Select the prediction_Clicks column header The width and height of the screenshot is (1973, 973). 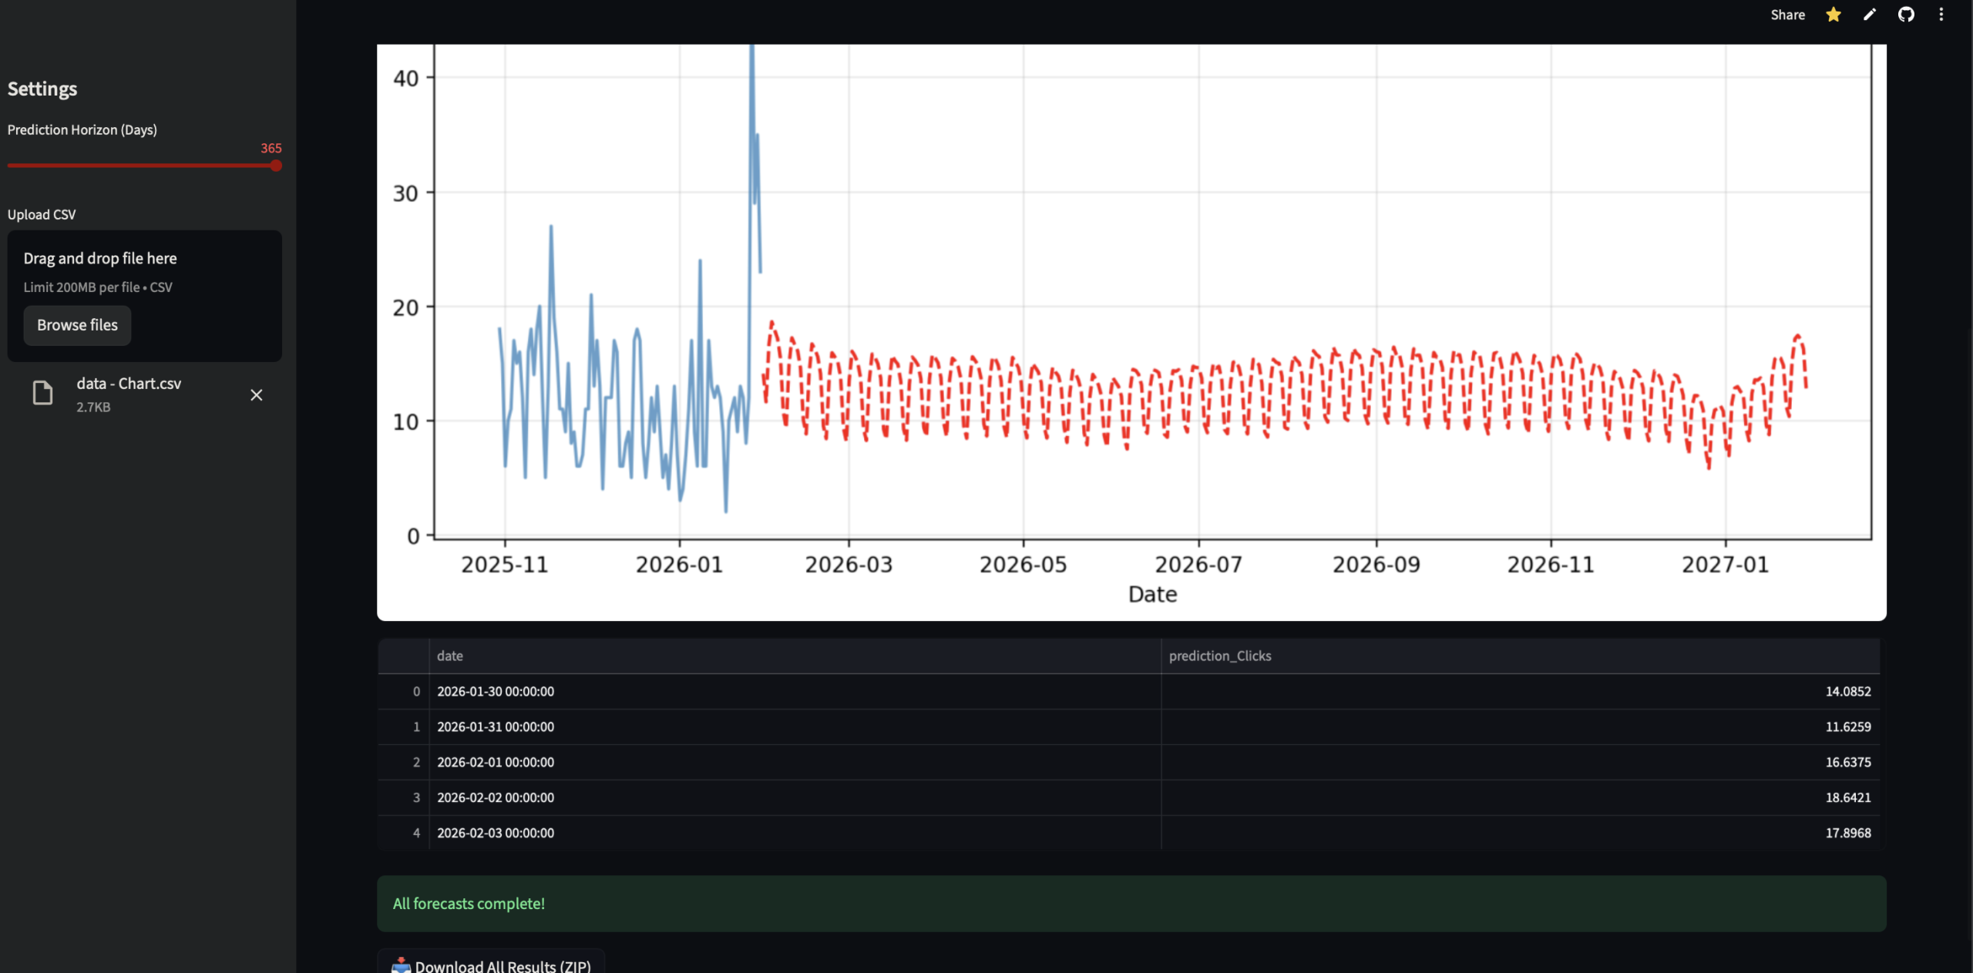(x=1220, y=656)
